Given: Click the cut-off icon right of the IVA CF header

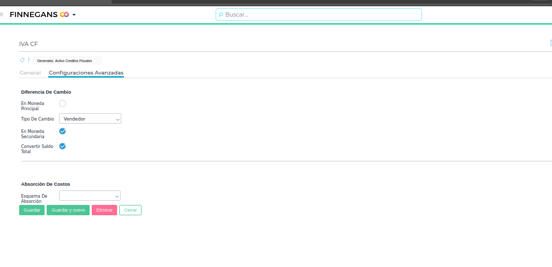Looking at the screenshot, I should [x=550, y=43].
